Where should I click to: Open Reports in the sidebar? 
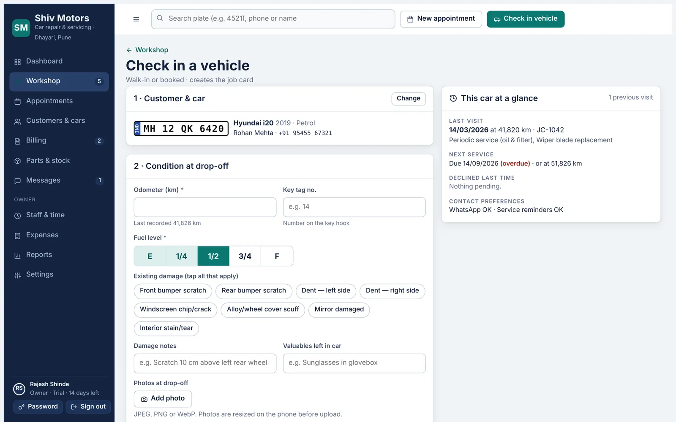tap(59, 255)
